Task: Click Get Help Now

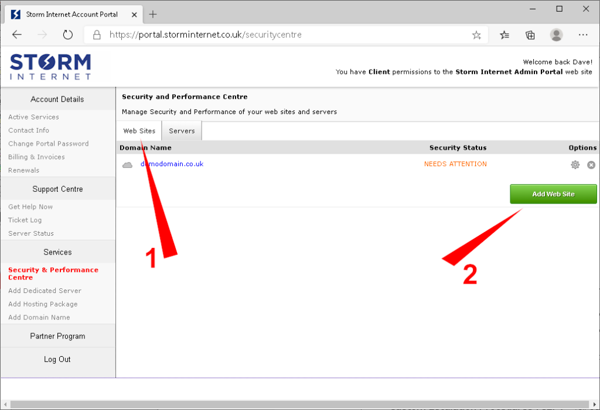Action: [x=30, y=206]
